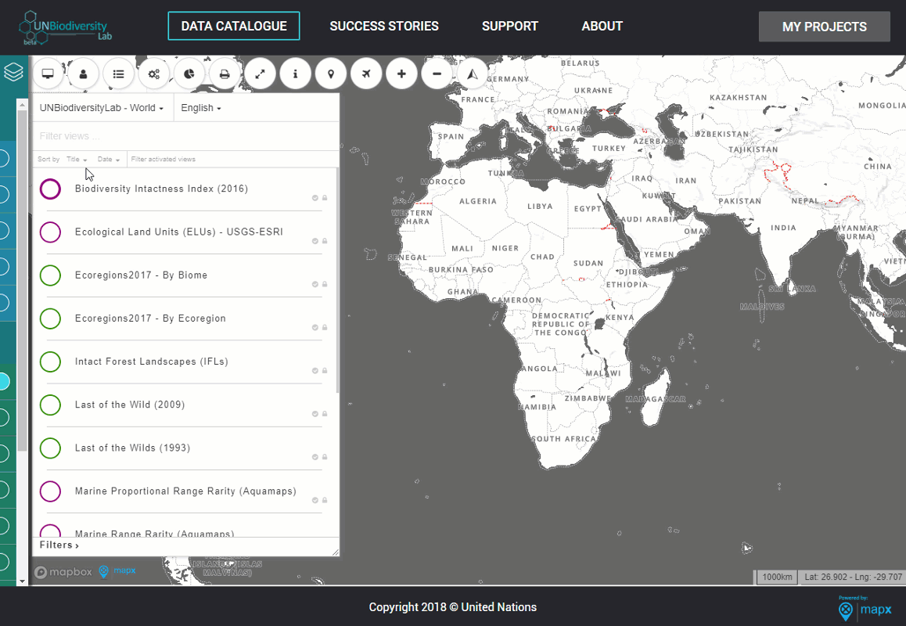Click the airplane fly-to icon

(366, 74)
